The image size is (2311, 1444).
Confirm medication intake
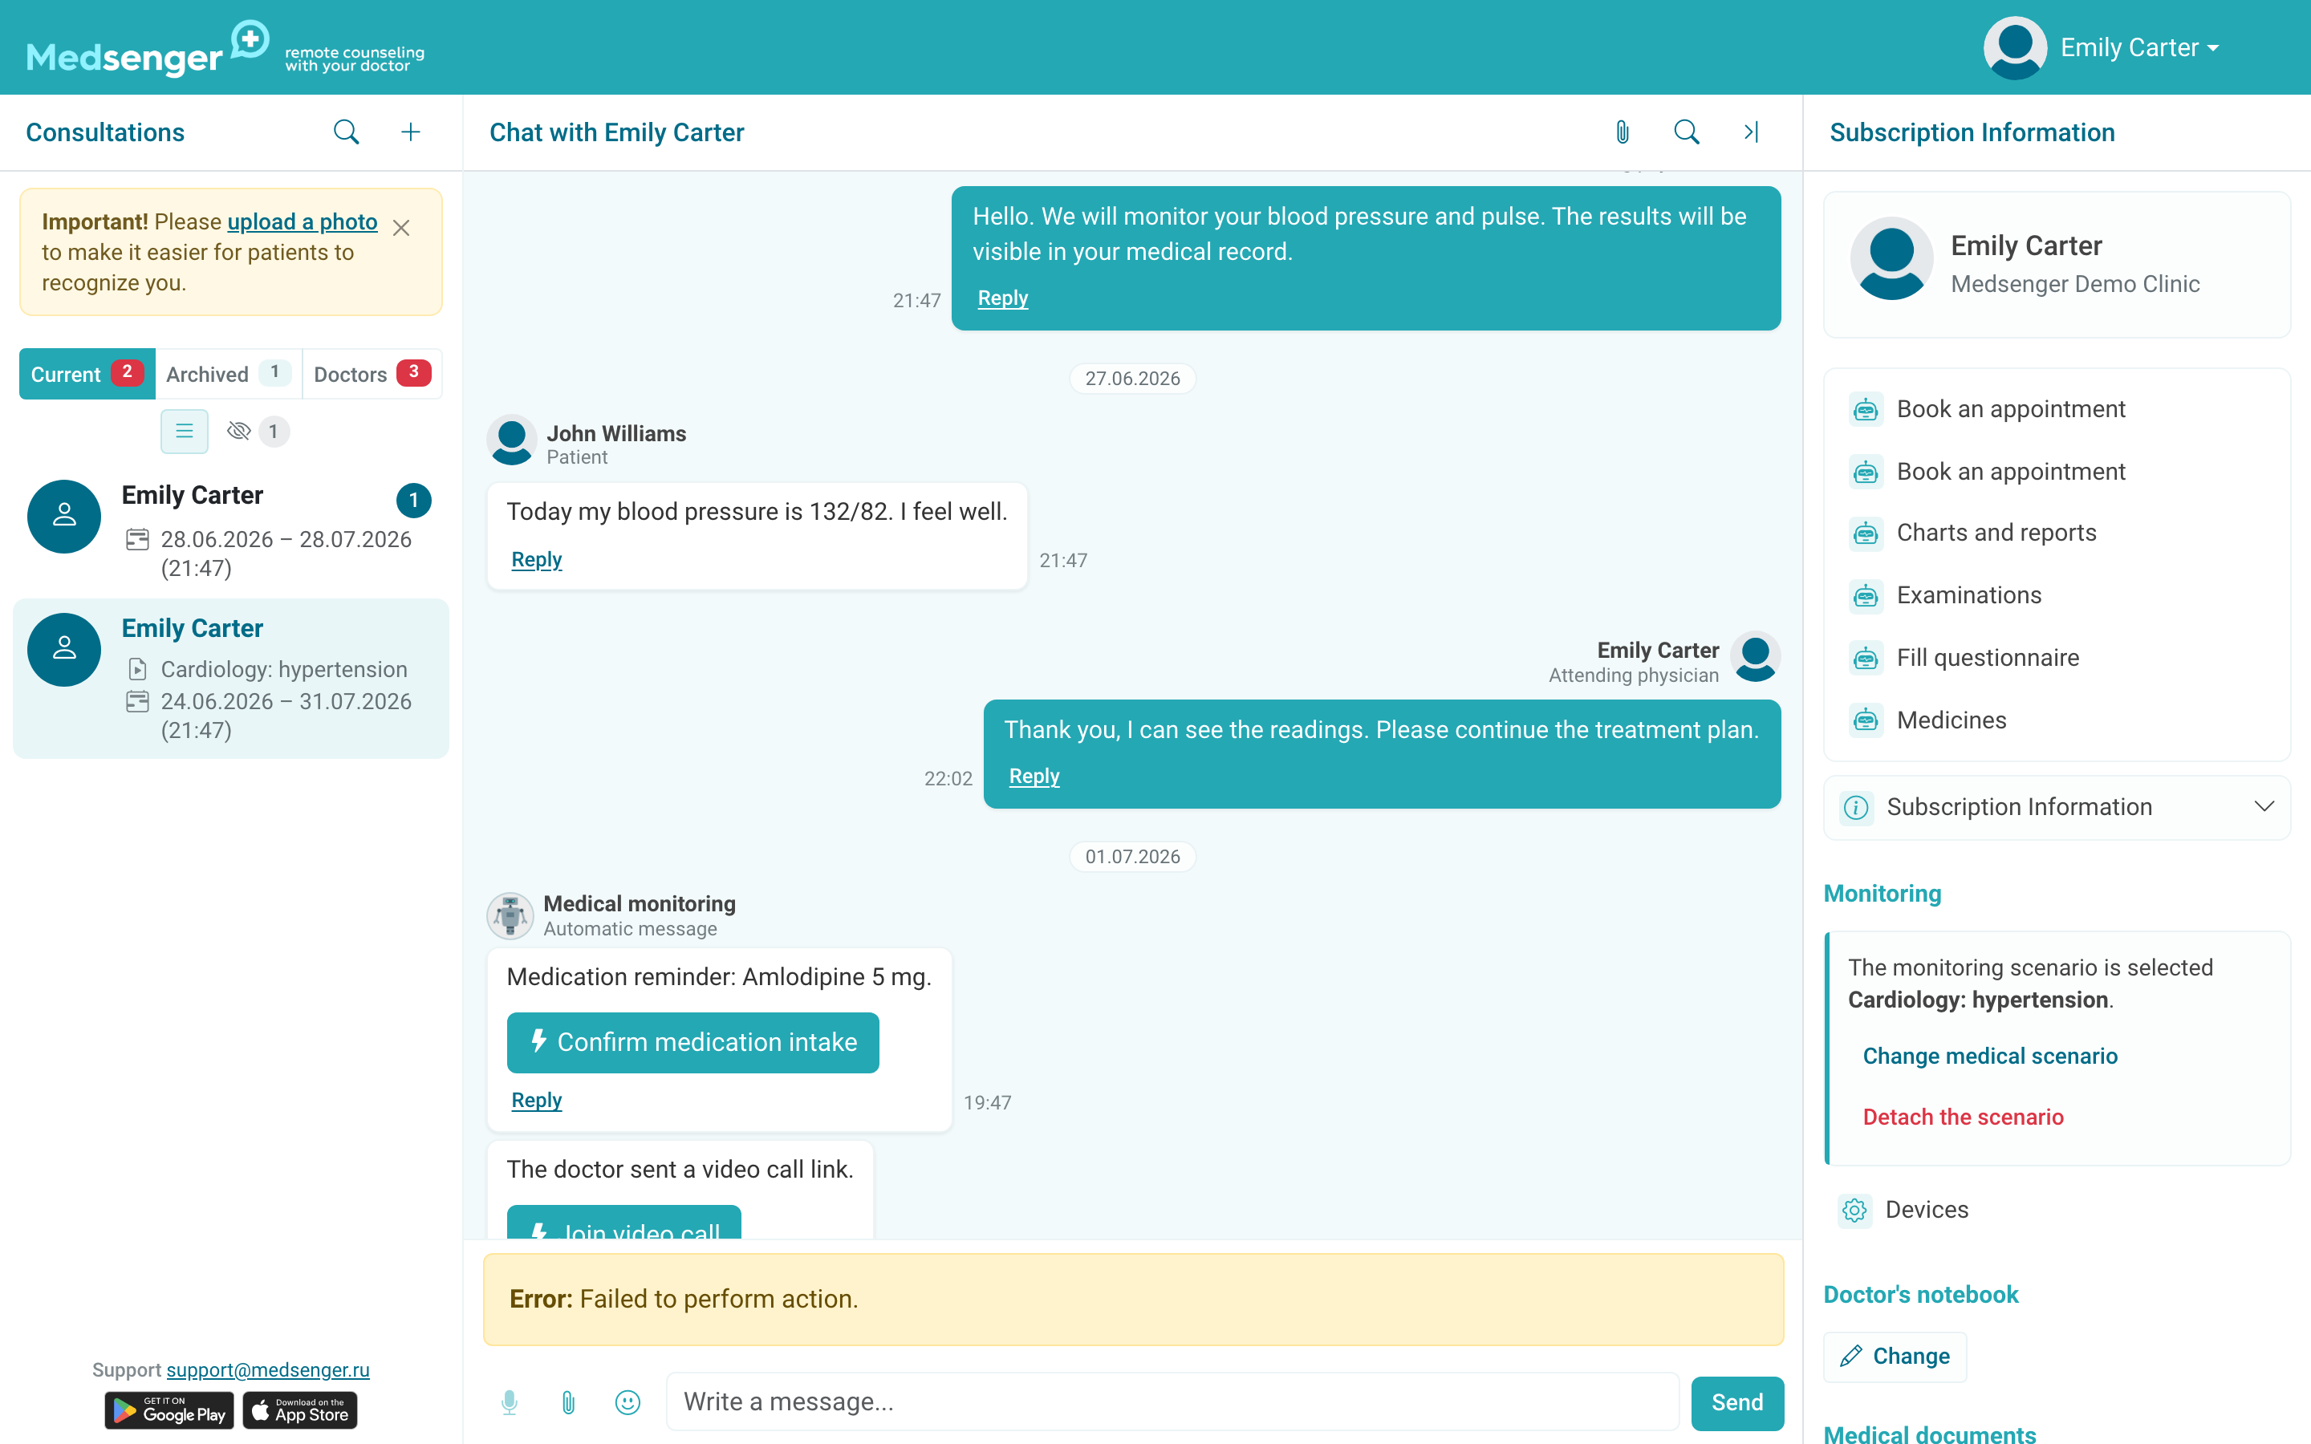click(x=692, y=1042)
